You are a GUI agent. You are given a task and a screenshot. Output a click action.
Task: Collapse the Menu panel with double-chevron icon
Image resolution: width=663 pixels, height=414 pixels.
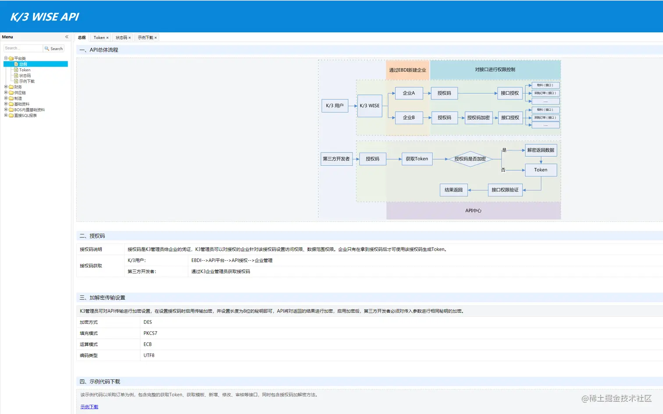[x=67, y=37]
